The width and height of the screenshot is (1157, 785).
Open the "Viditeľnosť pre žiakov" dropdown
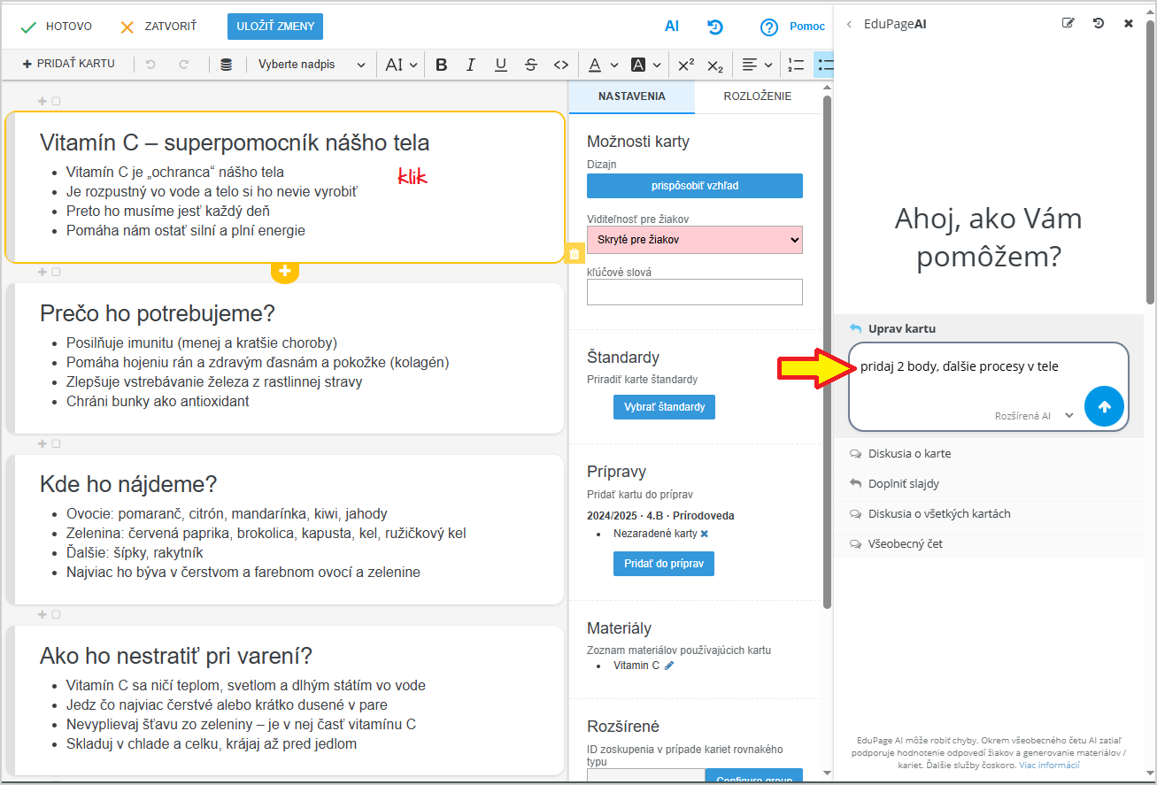[x=694, y=239]
